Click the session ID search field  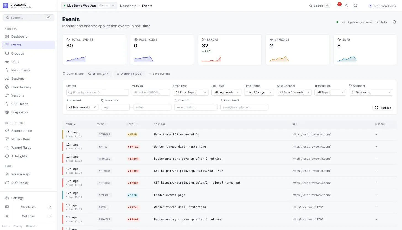[x=97, y=92]
